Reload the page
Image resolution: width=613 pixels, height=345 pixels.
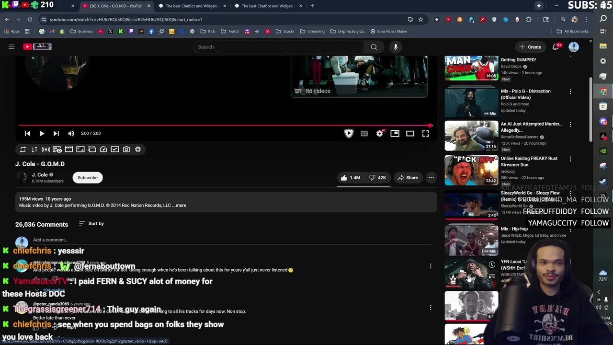[30, 20]
